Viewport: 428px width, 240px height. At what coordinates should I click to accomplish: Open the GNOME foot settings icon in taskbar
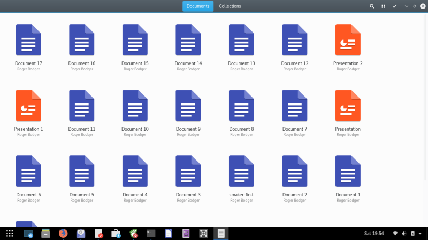[133, 234]
